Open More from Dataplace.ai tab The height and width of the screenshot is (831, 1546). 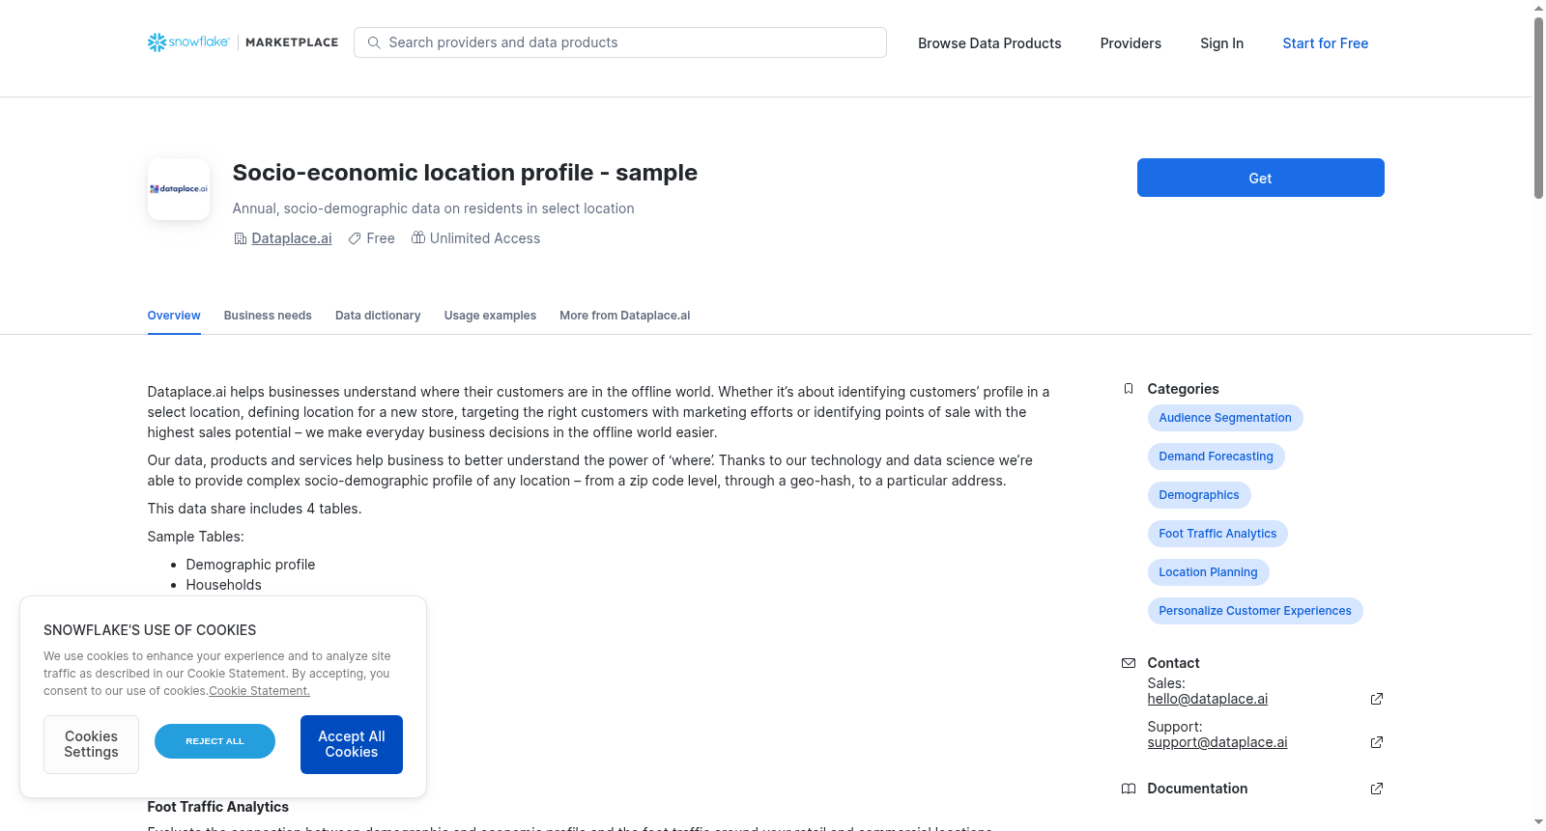[x=624, y=316]
